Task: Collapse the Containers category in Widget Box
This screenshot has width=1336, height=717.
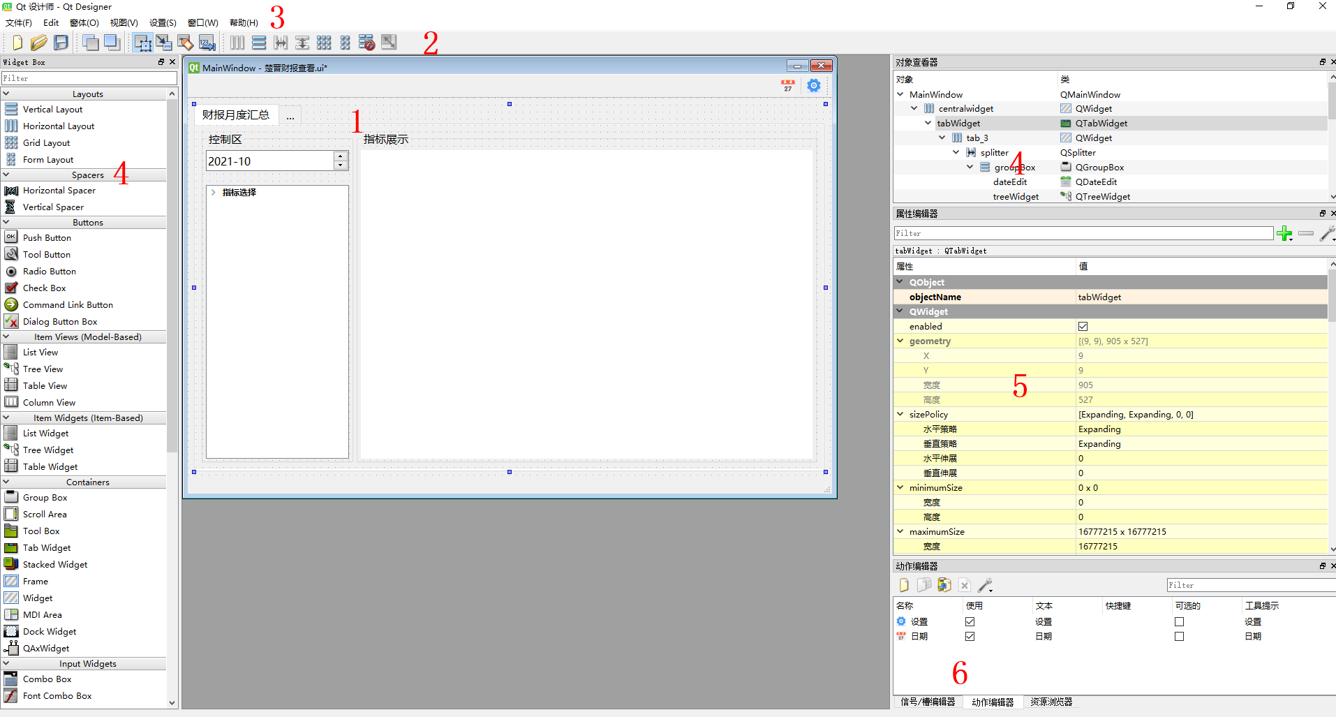Action: [x=6, y=482]
